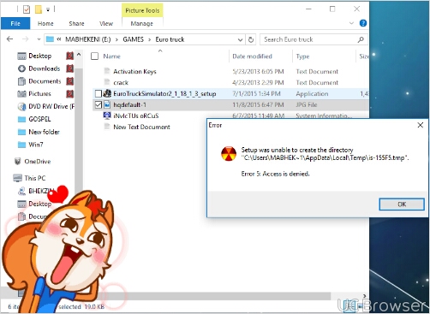Open the File ribbon tab
This screenshot has width=430, height=314.
click(15, 23)
